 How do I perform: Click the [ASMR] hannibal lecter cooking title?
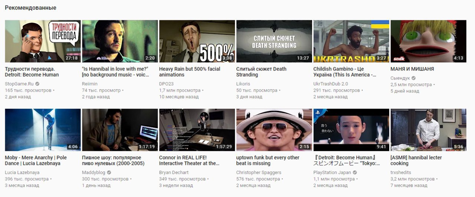416,160
